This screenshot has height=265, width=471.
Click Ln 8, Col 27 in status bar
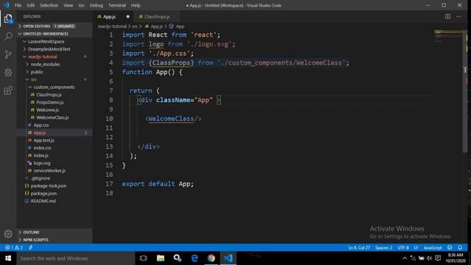(359, 247)
